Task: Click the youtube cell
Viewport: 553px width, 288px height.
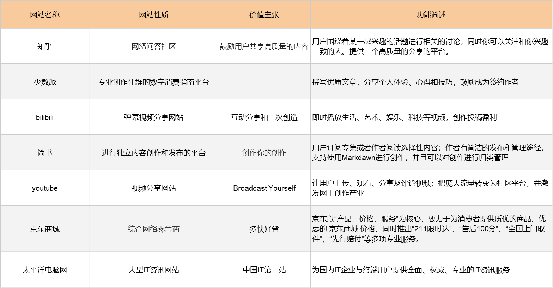Action: click(45, 188)
